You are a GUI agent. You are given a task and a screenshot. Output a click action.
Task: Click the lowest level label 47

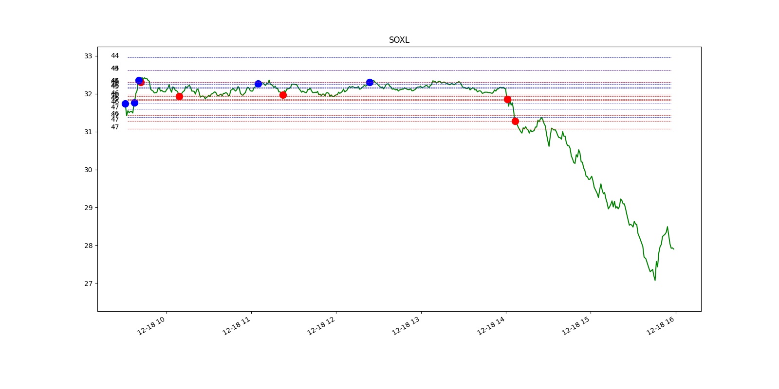tap(115, 127)
